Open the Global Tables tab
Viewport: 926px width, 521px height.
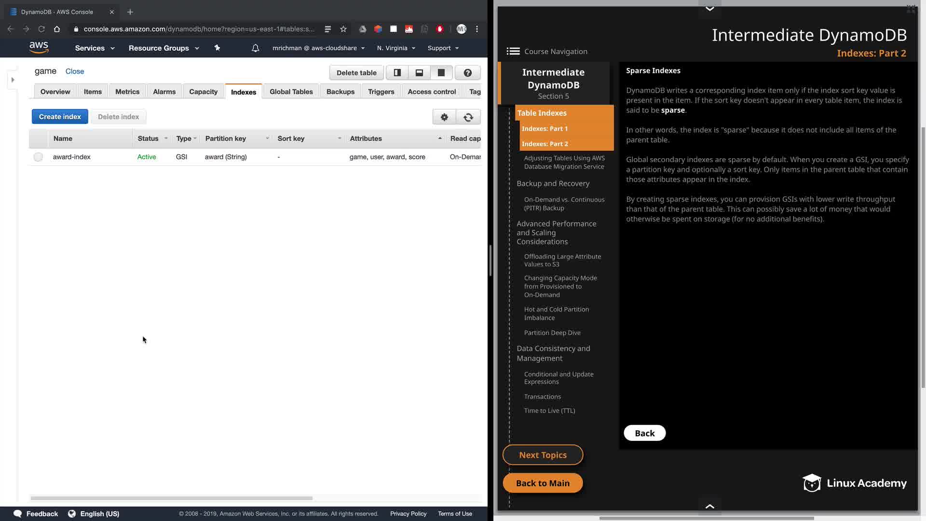coord(291,92)
